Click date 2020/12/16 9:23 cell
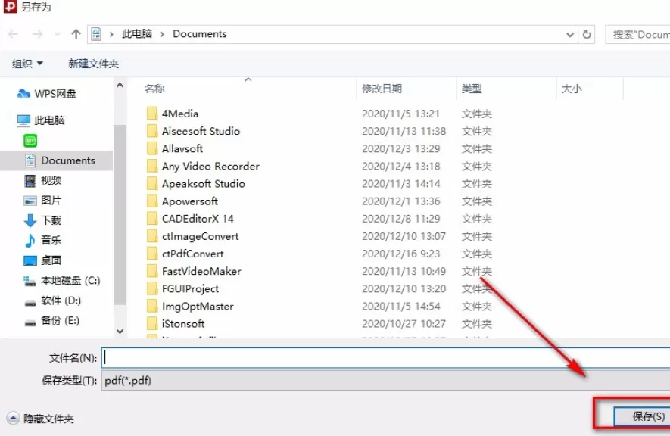The width and height of the screenshot is (670, 436). [400, 254]
